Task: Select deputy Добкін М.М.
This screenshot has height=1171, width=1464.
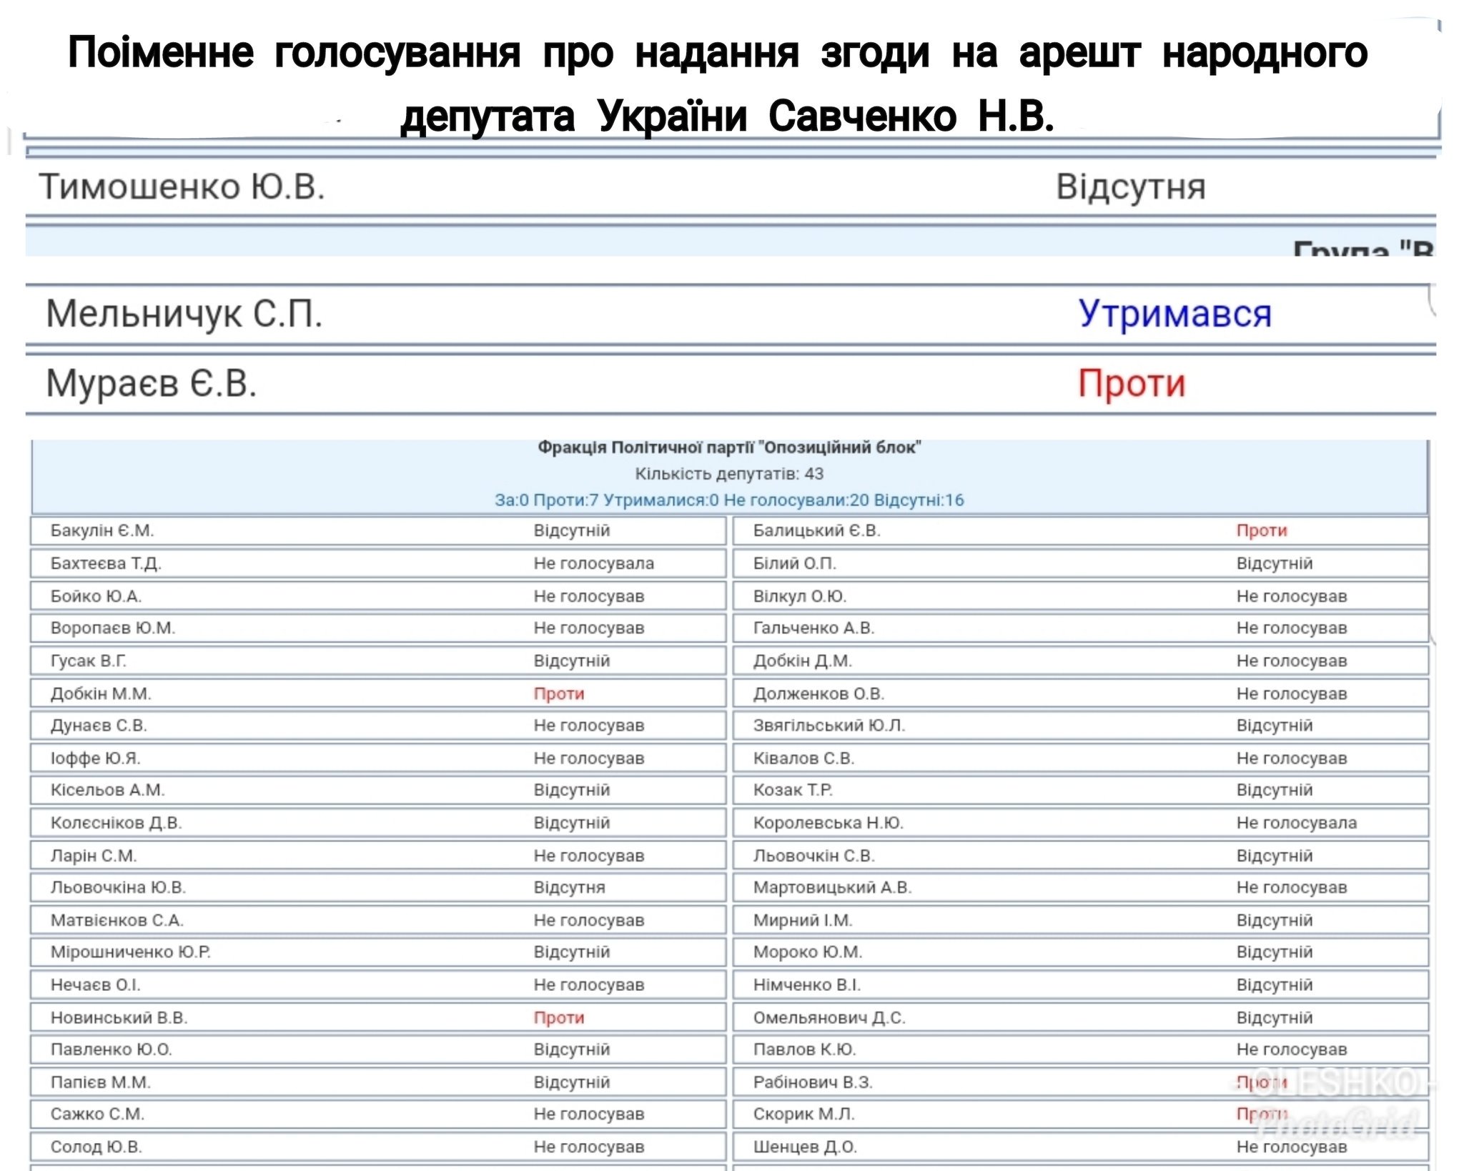Action: [x=101, y=693]
